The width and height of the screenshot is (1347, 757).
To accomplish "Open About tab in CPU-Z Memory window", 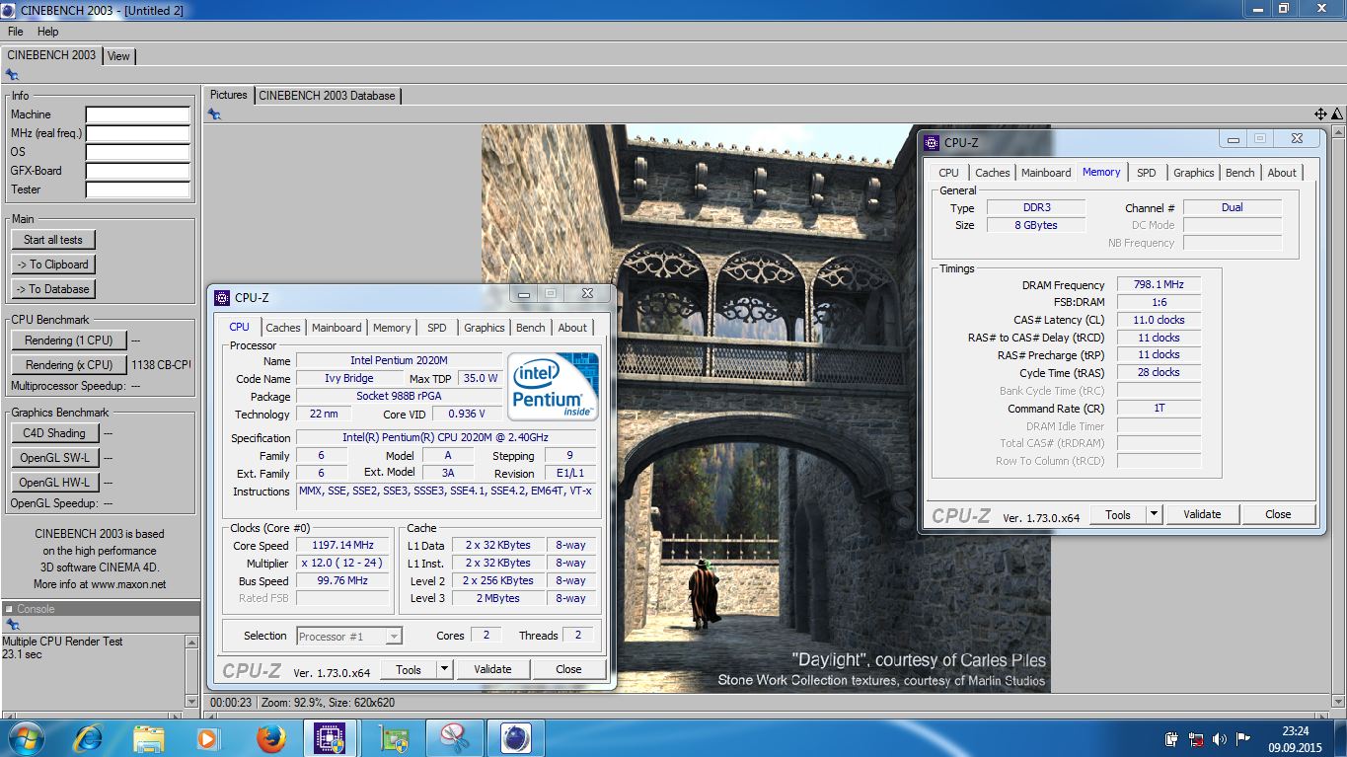I will (x=1282, y=173).
